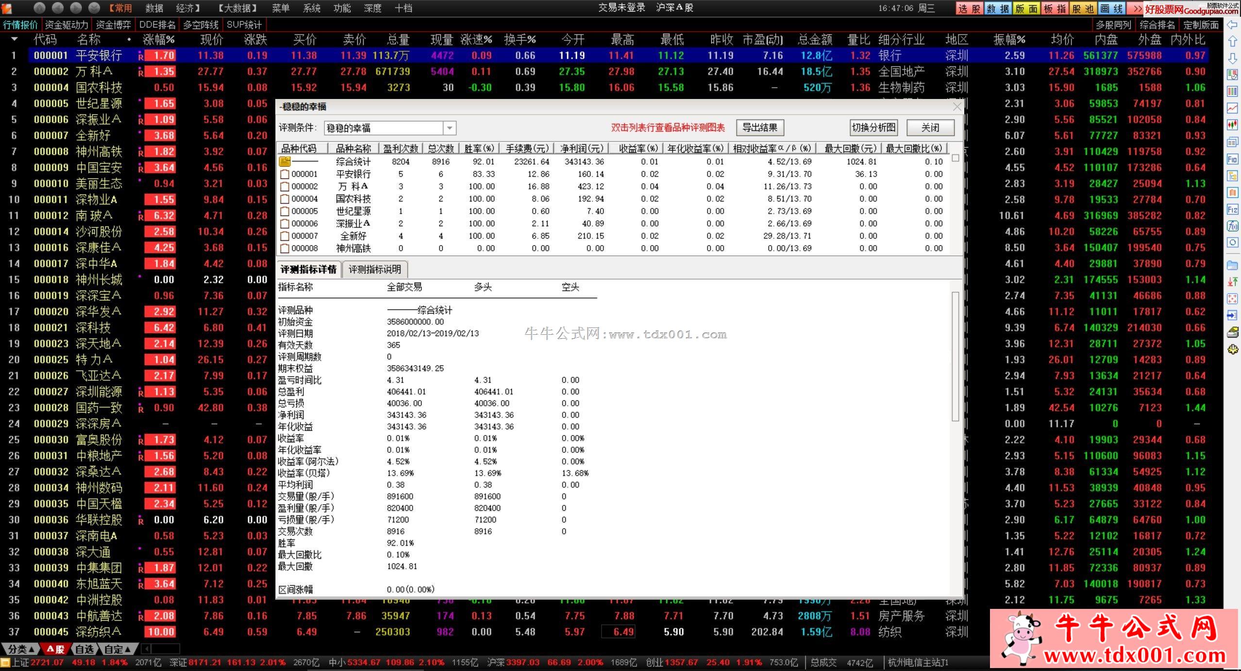Click the red-green up/down arrows sidebar icon
The width and height of the screenshot is (1241, 671).
(x=1232, y=282)
